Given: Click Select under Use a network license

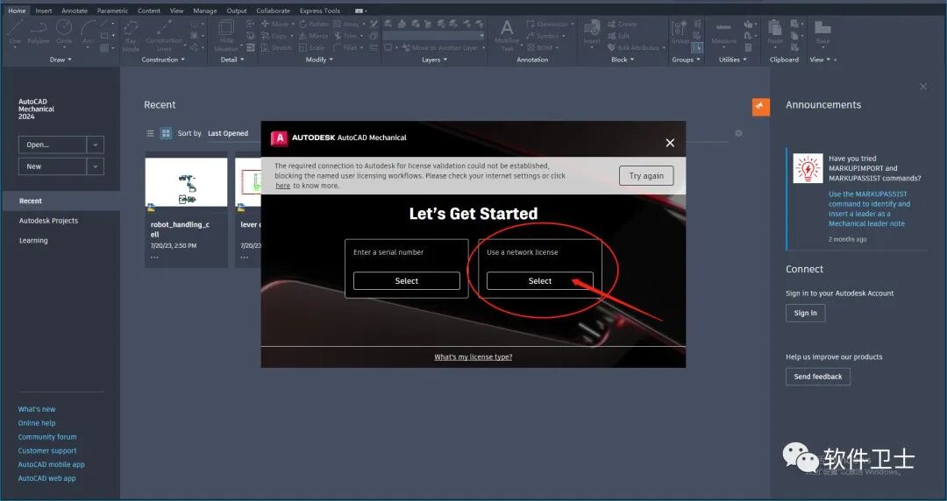Looking at the screenshot, I should point(540,280).
